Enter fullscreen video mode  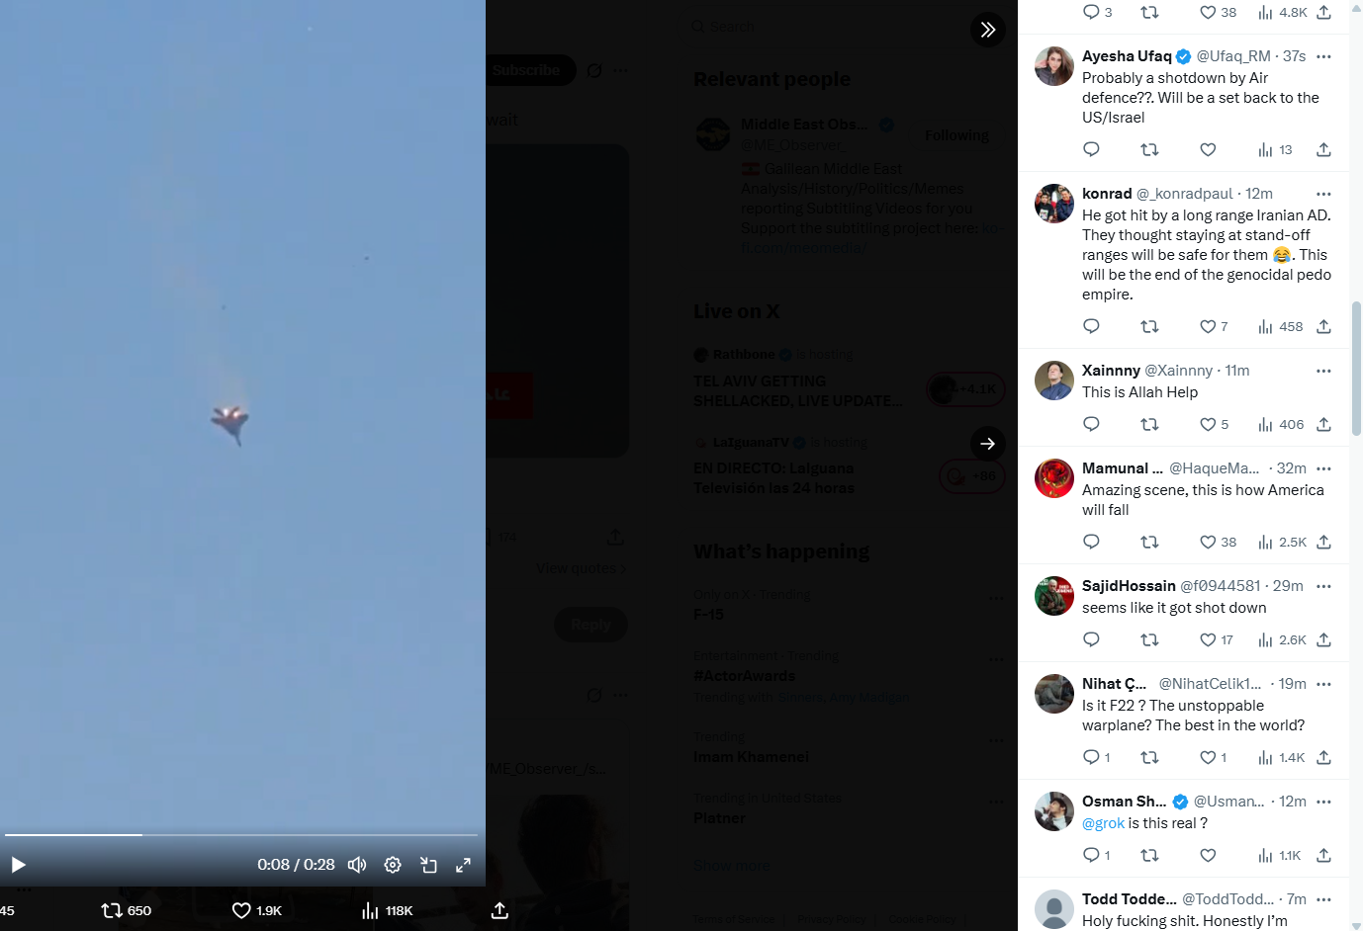[463, 865]
